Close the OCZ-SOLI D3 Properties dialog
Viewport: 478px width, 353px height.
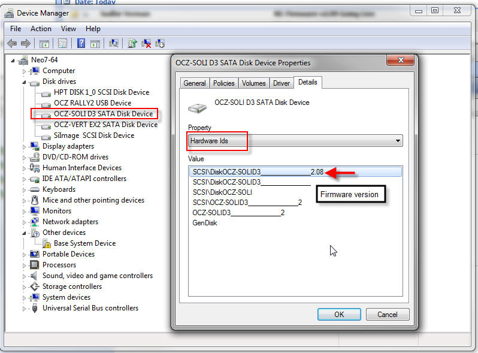click(x=401, y=60)
